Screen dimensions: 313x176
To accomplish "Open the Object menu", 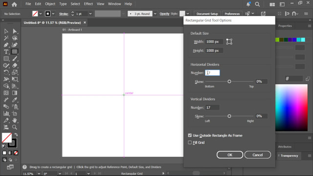I will [x=50, y=4].
